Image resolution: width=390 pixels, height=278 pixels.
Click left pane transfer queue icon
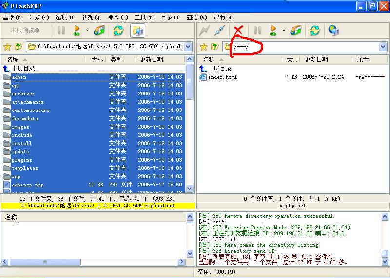tap(99, 31)
